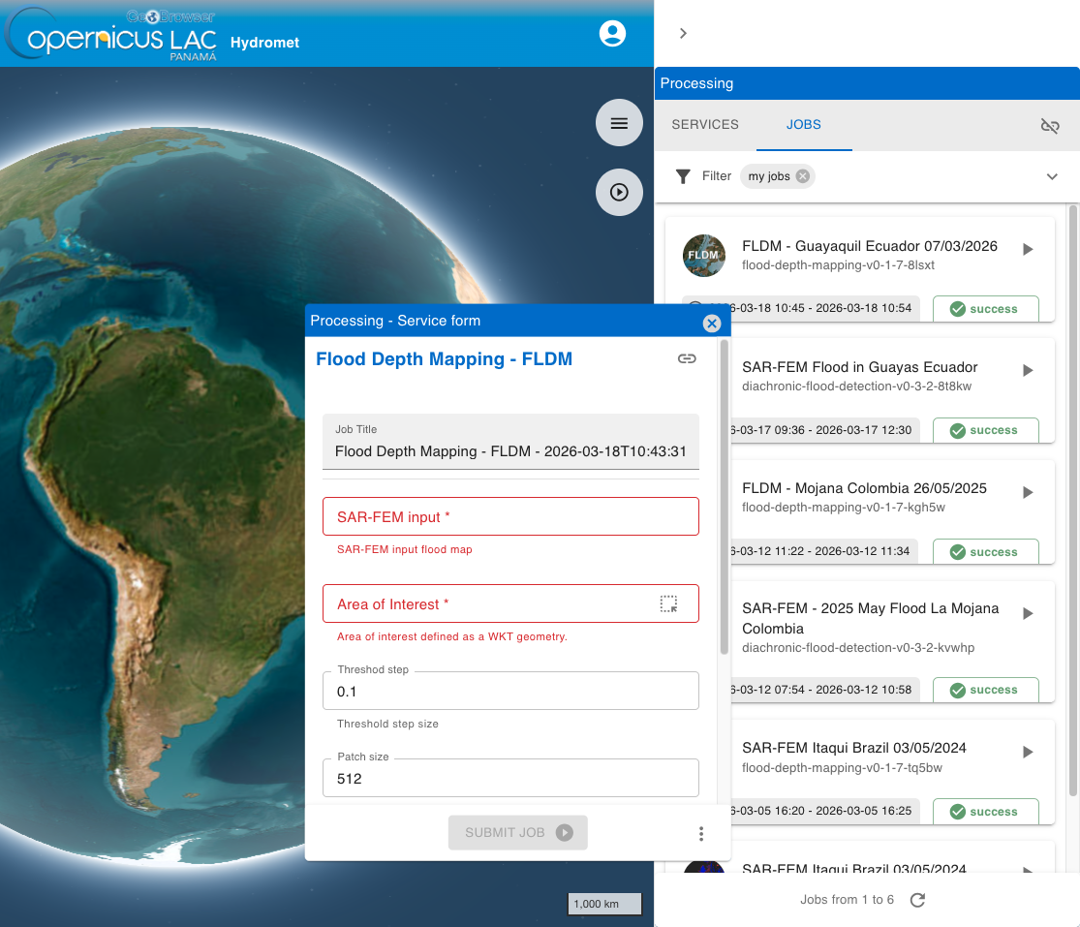Click the round play button on the map
This screenshot has width=1080, height=927.
(x=619, y=192)
